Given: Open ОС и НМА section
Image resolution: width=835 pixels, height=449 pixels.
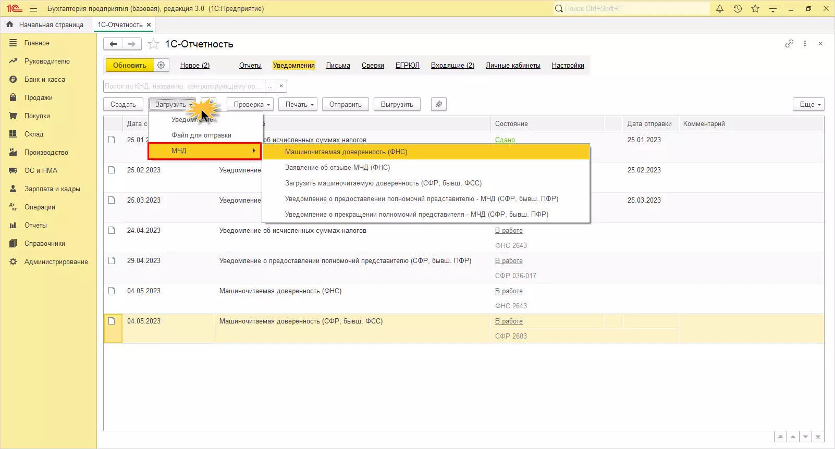Looking at the screenshot, I should click(41, 171).
